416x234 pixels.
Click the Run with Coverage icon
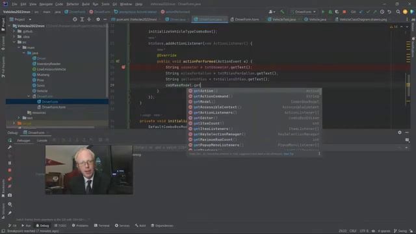337,12
